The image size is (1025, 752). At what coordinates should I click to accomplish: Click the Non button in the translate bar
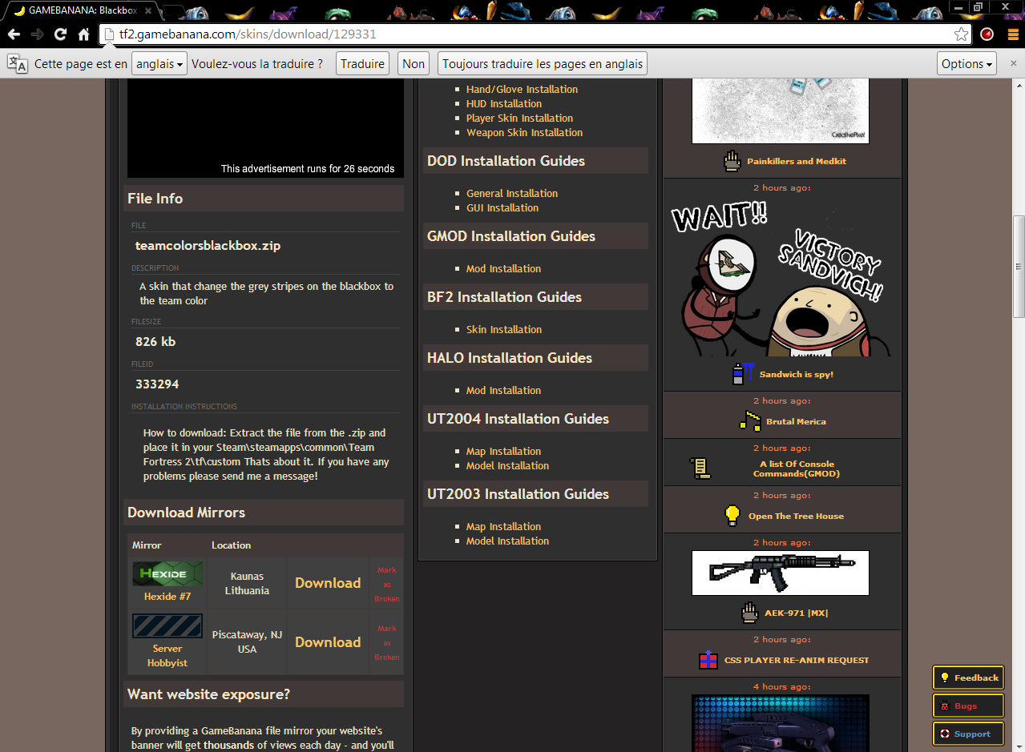pos(414,64)
